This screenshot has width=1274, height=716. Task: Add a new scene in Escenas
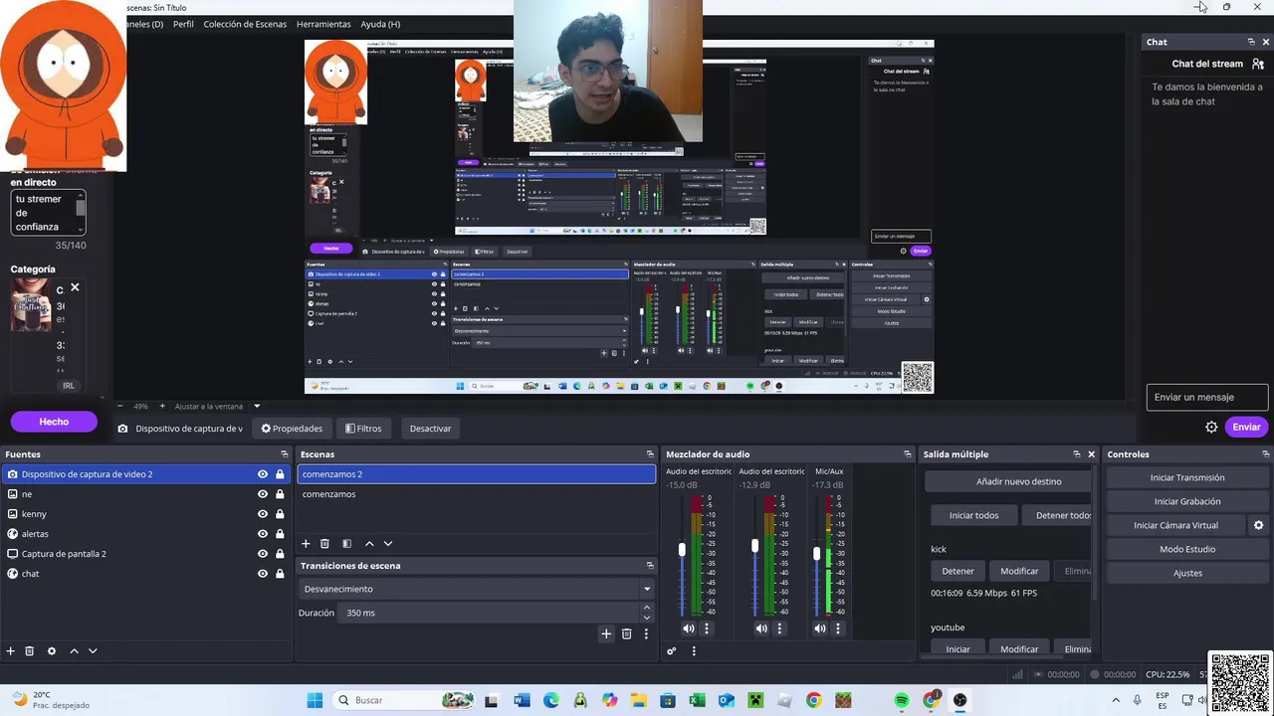click(x=306, y=544)
